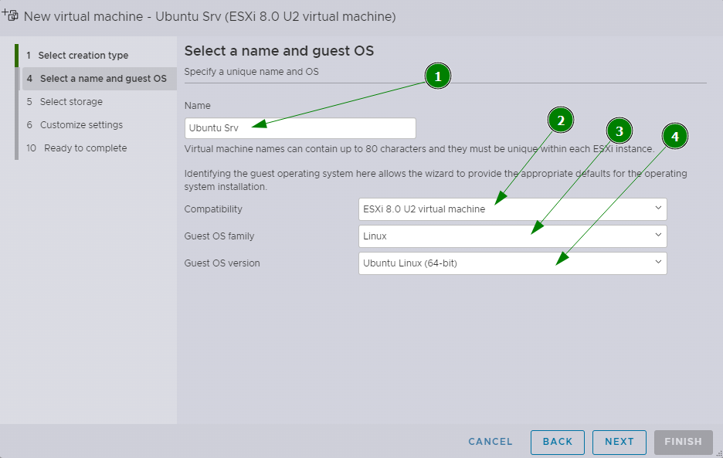Grab the dialog resize handle corner
The image size is (723, 458).
click(719, 454)
